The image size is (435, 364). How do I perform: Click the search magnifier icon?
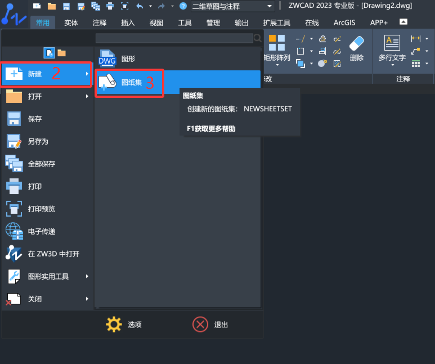257,38
